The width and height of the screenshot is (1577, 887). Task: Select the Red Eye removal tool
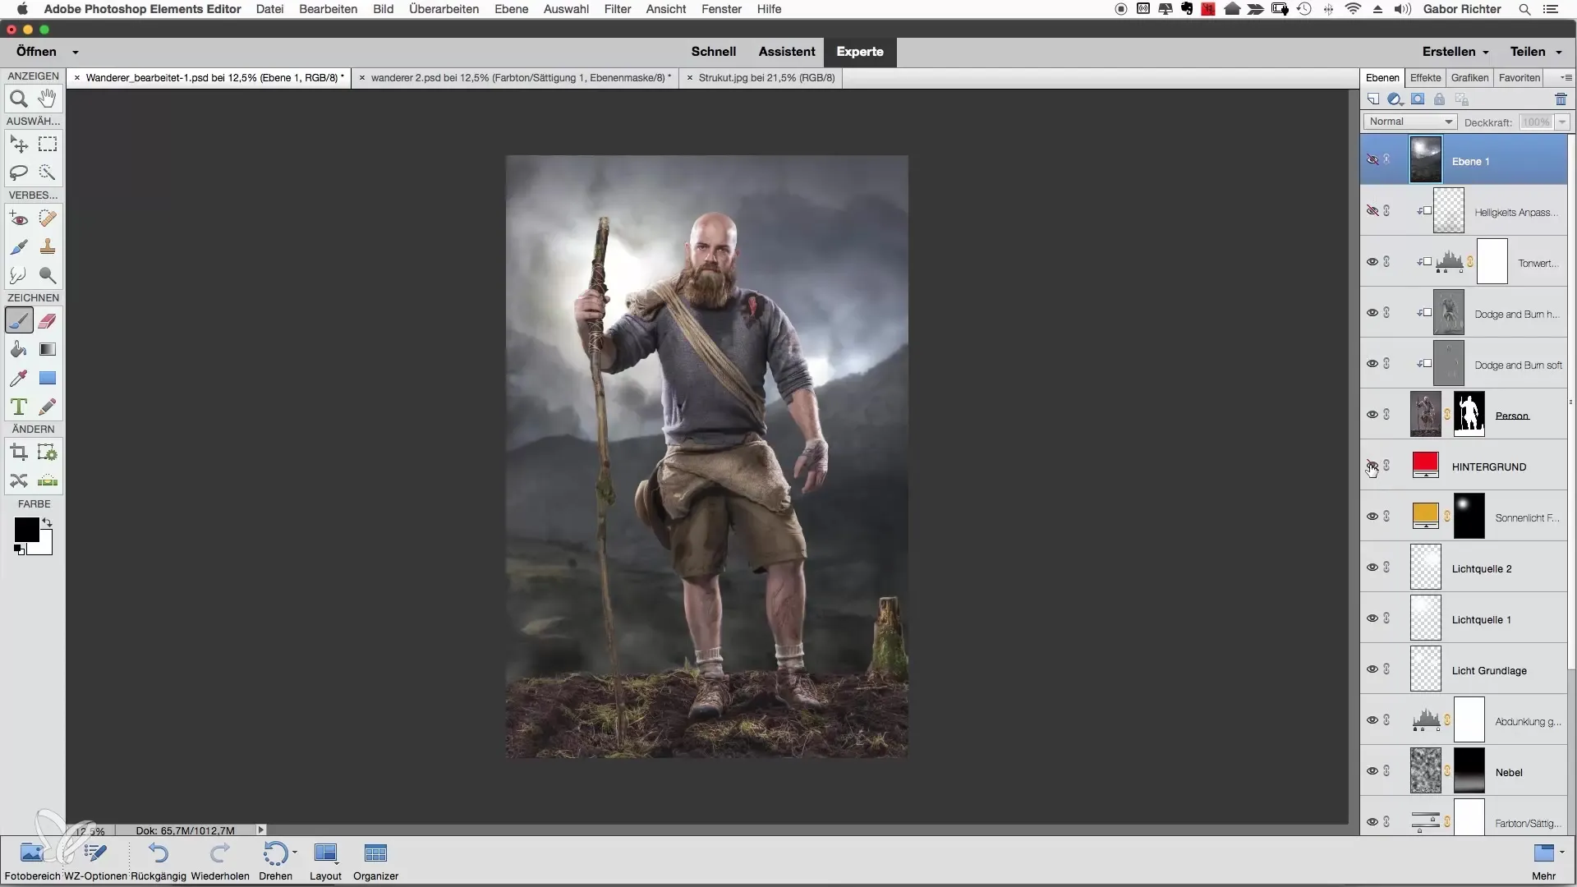(x=19, y=218)
